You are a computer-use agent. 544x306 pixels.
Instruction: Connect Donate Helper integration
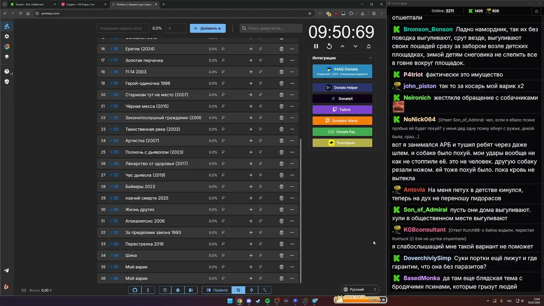click(342, 88)
